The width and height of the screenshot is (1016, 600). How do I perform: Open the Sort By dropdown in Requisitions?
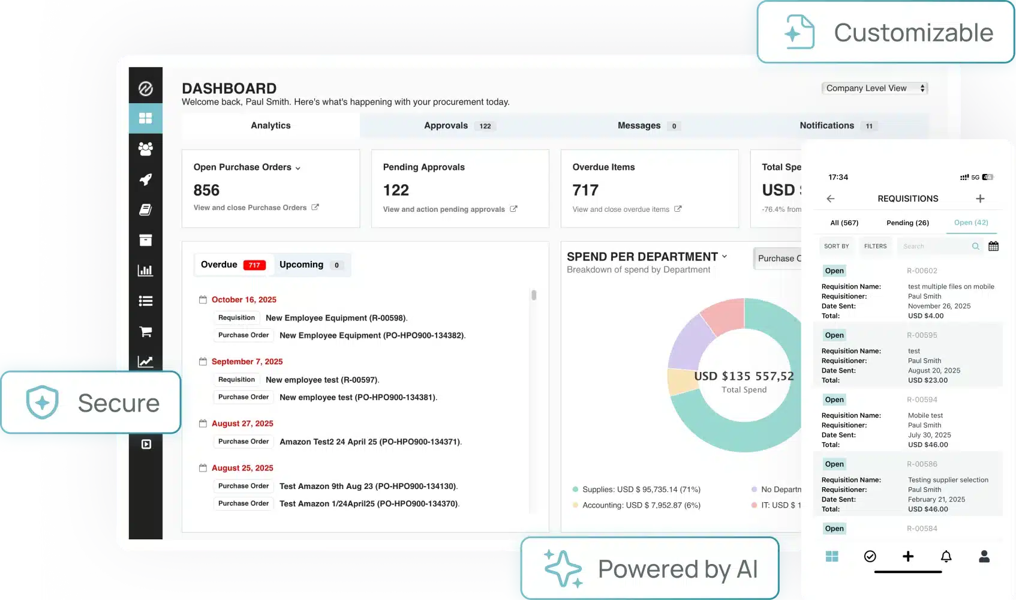(x=836, y=246)
